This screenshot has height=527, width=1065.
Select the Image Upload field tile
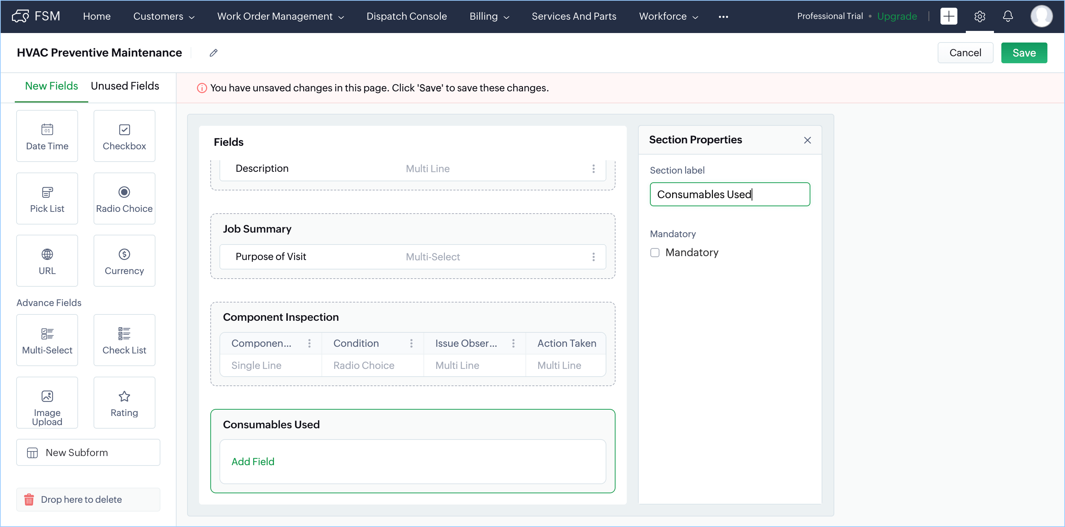coord(47,402)
